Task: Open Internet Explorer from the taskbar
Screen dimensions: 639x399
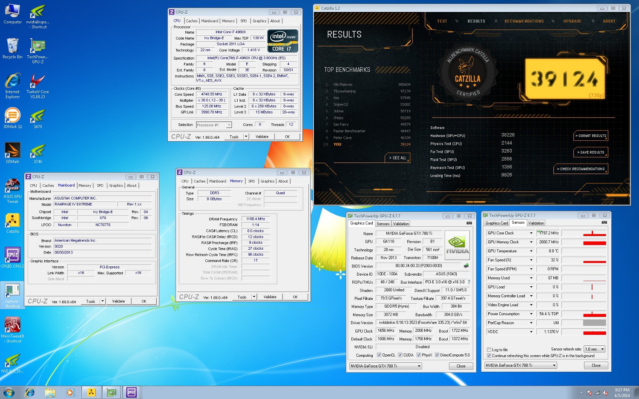Action: click(x=30, y=392)
